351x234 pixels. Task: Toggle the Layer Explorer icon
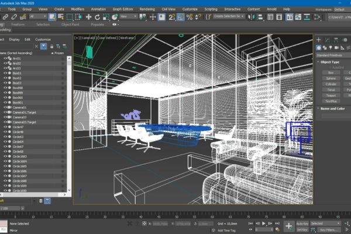click(279, 17)
